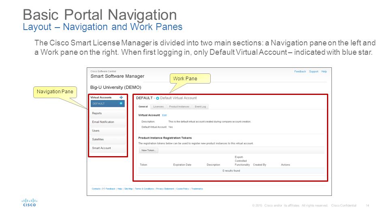Click the "Cisco Software Central" text
The height and width of the screenshot is (219, 389).
coord(103,71)
